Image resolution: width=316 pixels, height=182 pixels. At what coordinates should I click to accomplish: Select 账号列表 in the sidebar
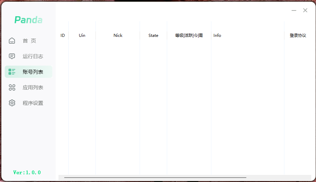[33, 72]
